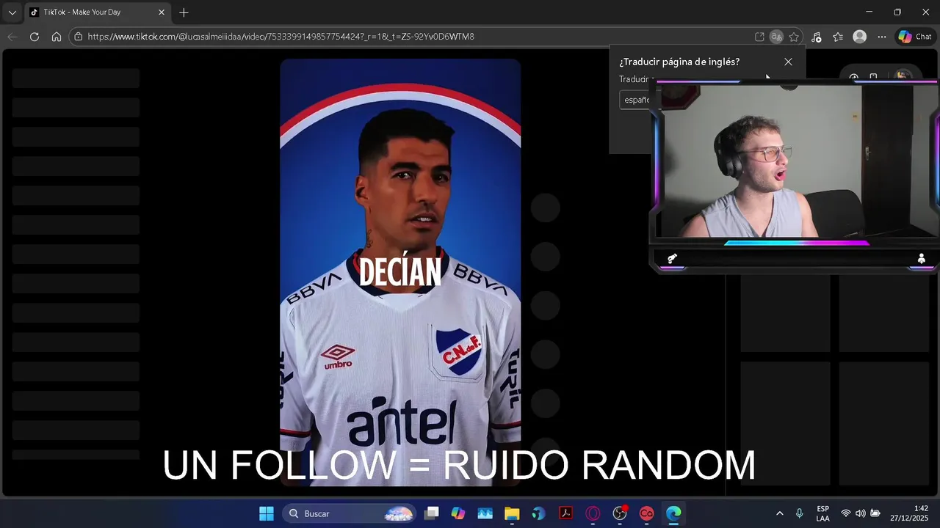940x528 pixels.
Task: Go back to the previous page
Action: coord(12,37)
